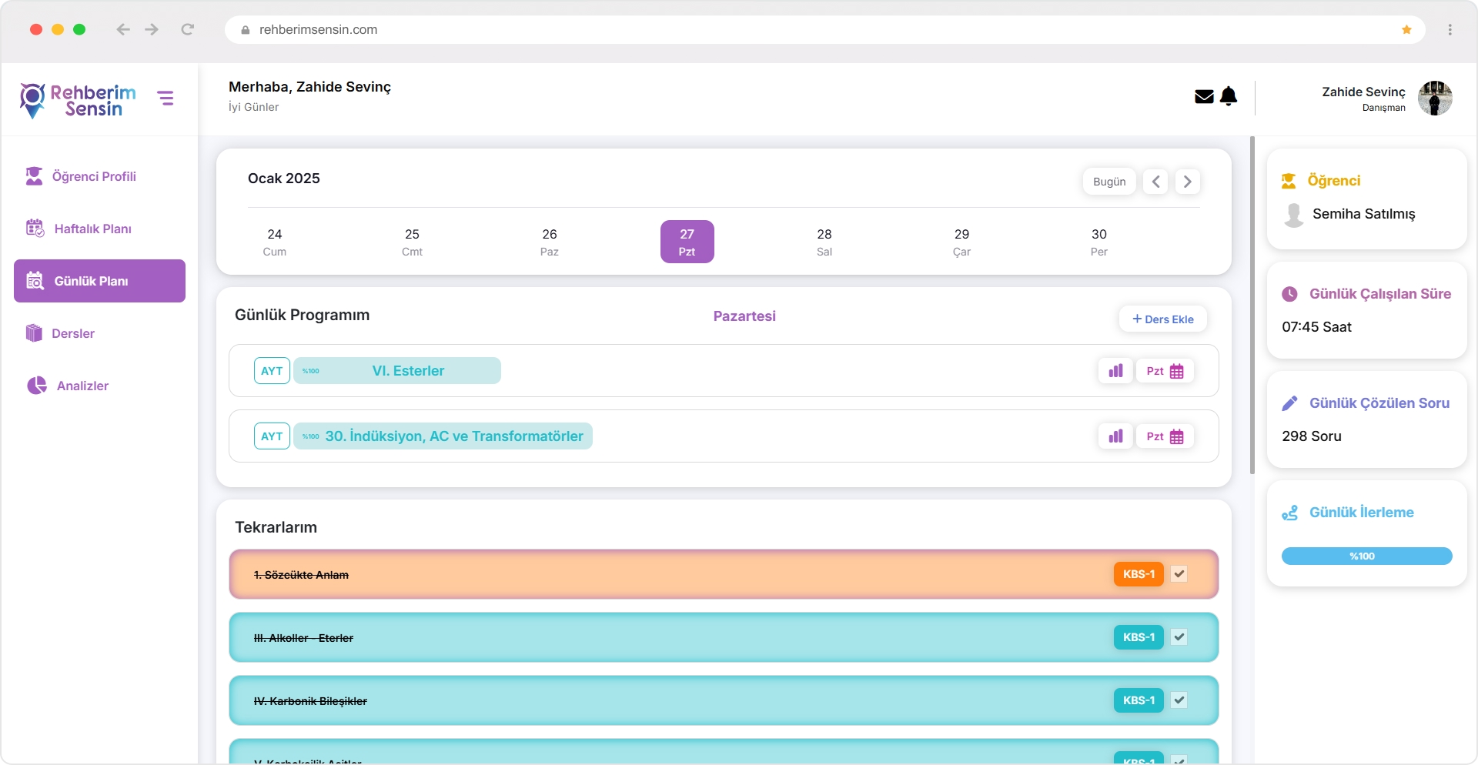Uncheck the III. Alkoller – Eterler checkbox
Image resolution: width=1478 pixels, height=765 pixels.
click(1179, 637)
